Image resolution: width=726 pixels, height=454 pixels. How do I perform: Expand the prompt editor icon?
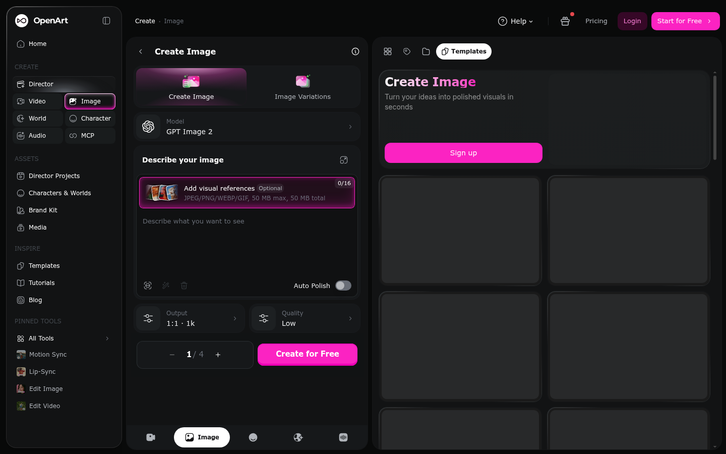point(344,160)
